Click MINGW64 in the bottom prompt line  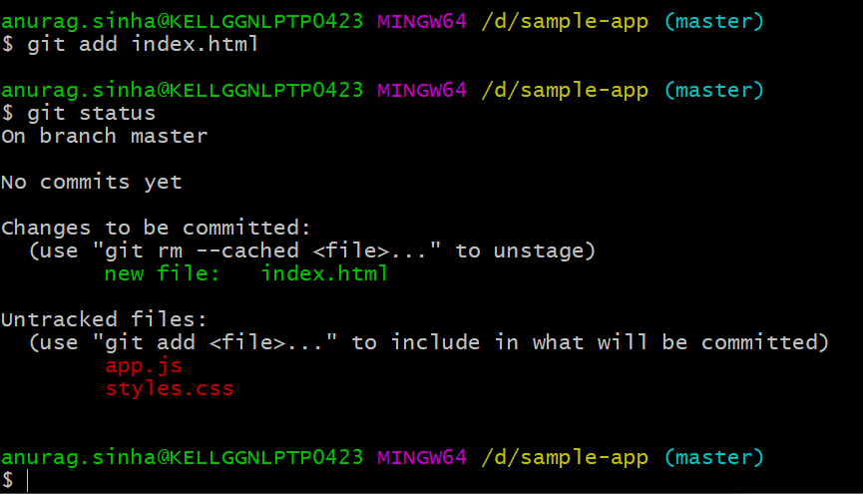[421, 458]
